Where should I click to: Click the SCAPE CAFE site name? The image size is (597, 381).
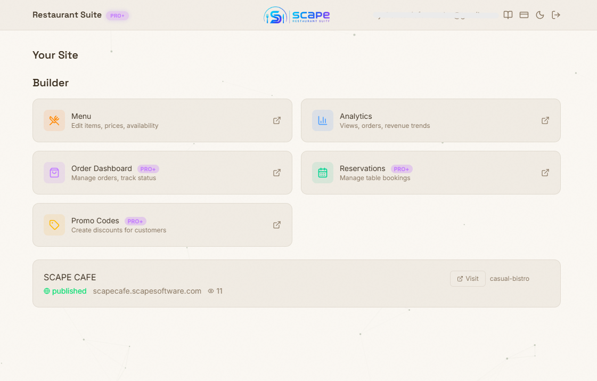(70, 278)
